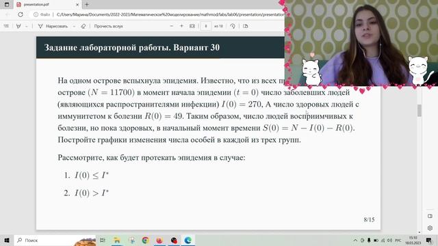The height and width of the screenshot is (246, 438).
Task: Click the Поиск taskbar search box
Action: 55,240
